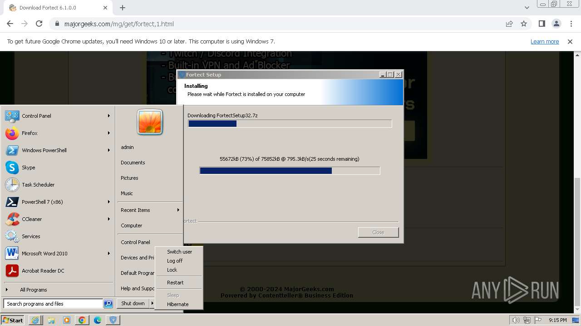Launch Skype from the Start menu
Viewport: 581px width, 326px height.
(58, 168)
